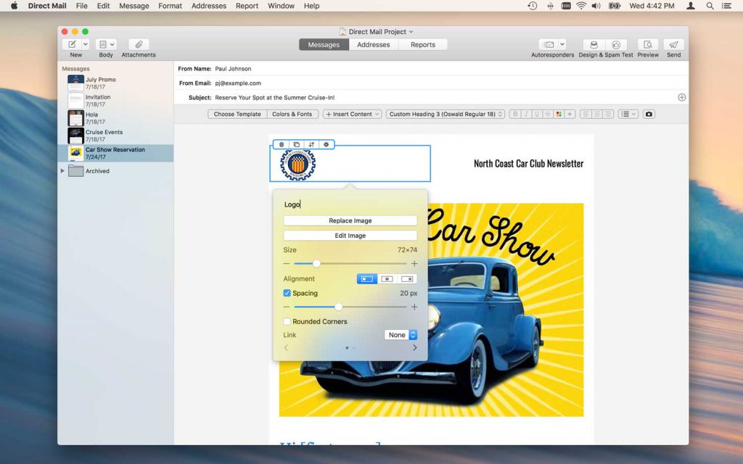This screenshot has width=743, height=464.
Task: Click the duplicate icon above the logo image
Action: 296,144
